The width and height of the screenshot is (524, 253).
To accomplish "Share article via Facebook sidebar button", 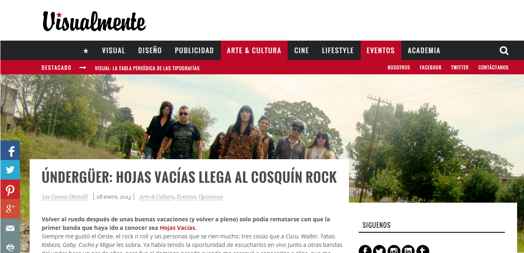I will pyautogui.click(x=10, y=150).
